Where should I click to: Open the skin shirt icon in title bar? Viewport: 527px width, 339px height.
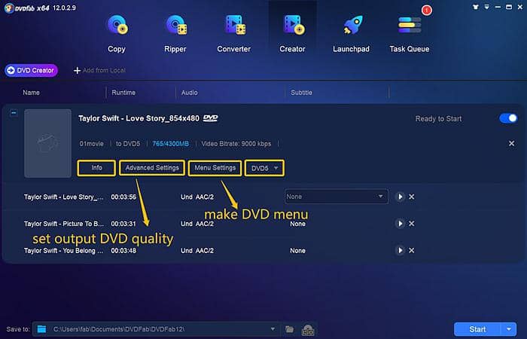[x=476, y=7]
